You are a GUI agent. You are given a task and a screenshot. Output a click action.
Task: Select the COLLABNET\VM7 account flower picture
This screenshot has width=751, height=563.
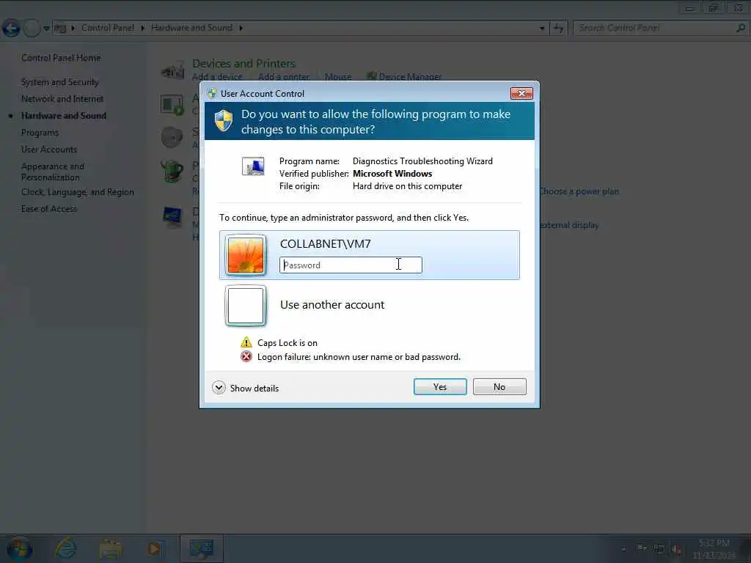[246, 255]
